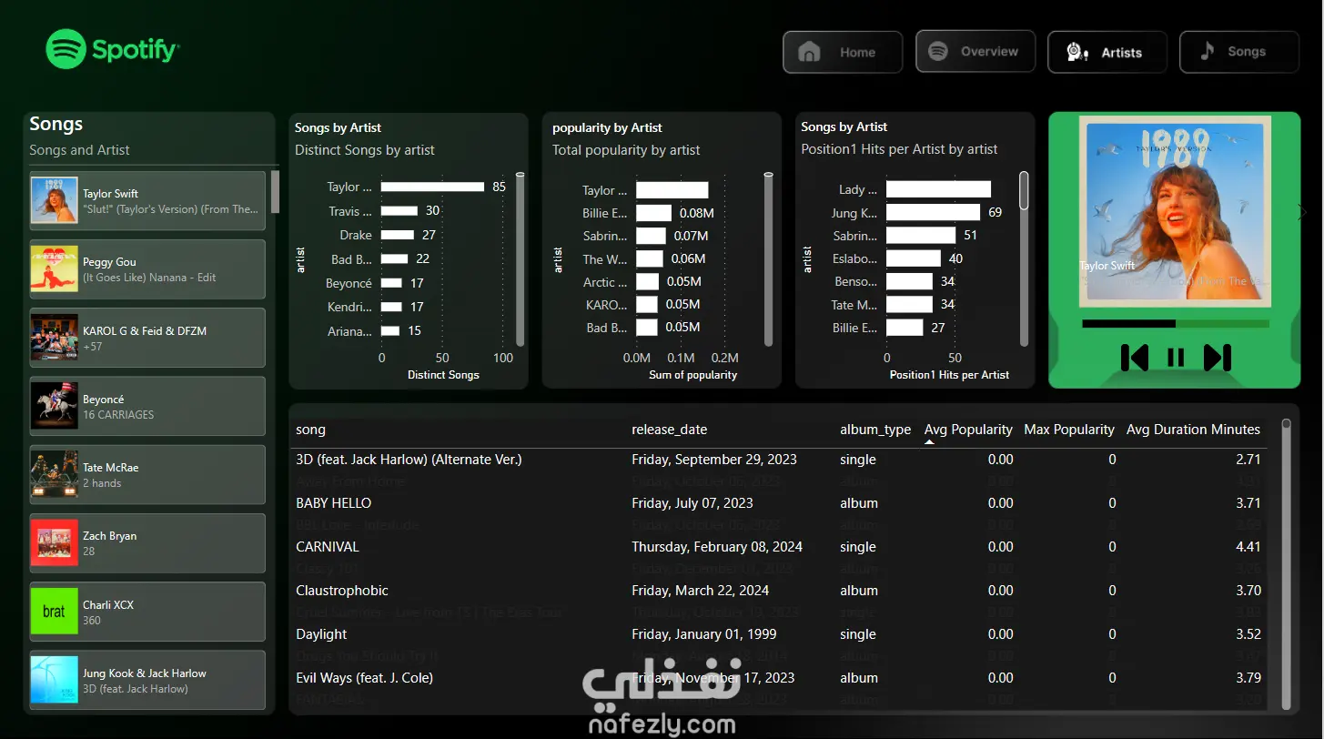Sort table by song column header
This screenshot has width=1324, height=739.
tap(310, 430)
